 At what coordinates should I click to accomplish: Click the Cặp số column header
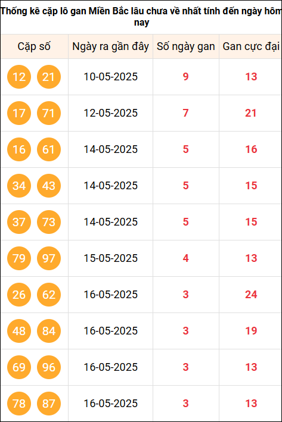34,46
